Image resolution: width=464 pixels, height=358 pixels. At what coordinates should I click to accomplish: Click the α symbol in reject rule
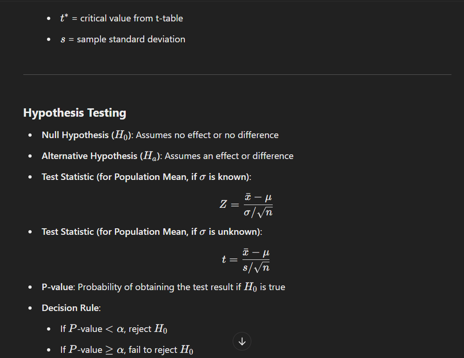[120, 329]
